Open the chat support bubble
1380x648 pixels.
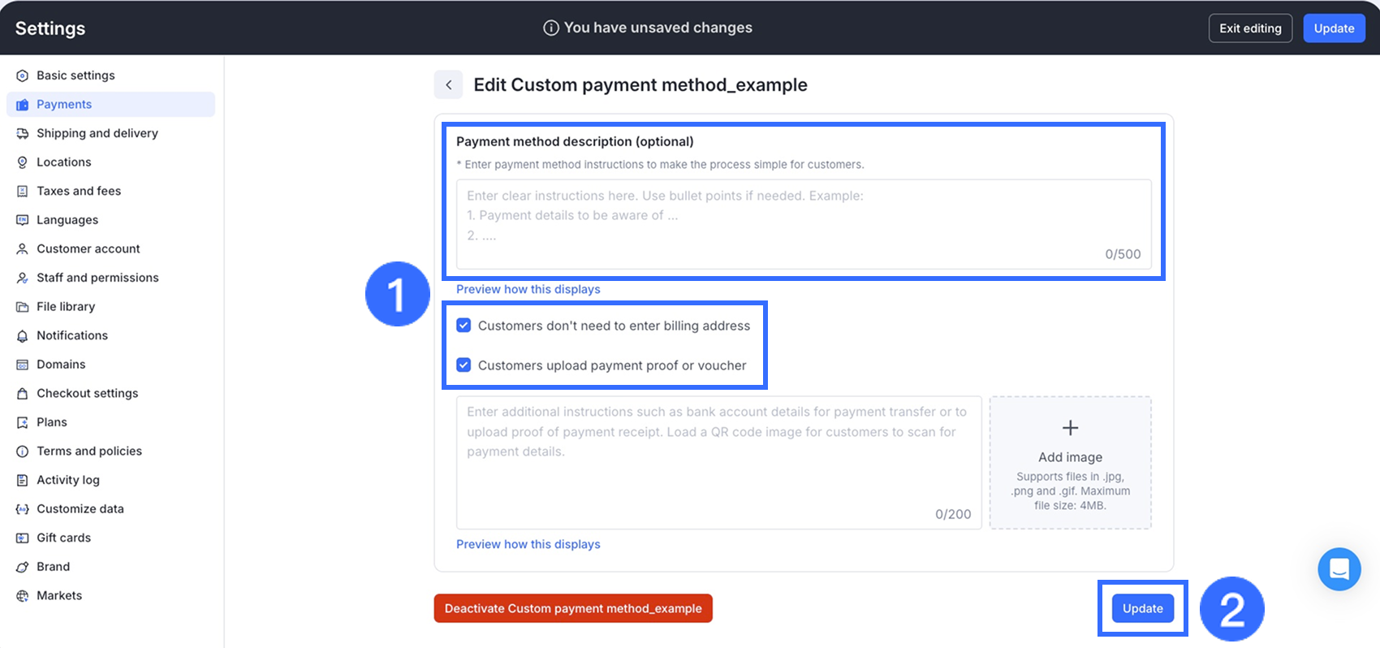pyautogui.click(x=1339, y=569)
